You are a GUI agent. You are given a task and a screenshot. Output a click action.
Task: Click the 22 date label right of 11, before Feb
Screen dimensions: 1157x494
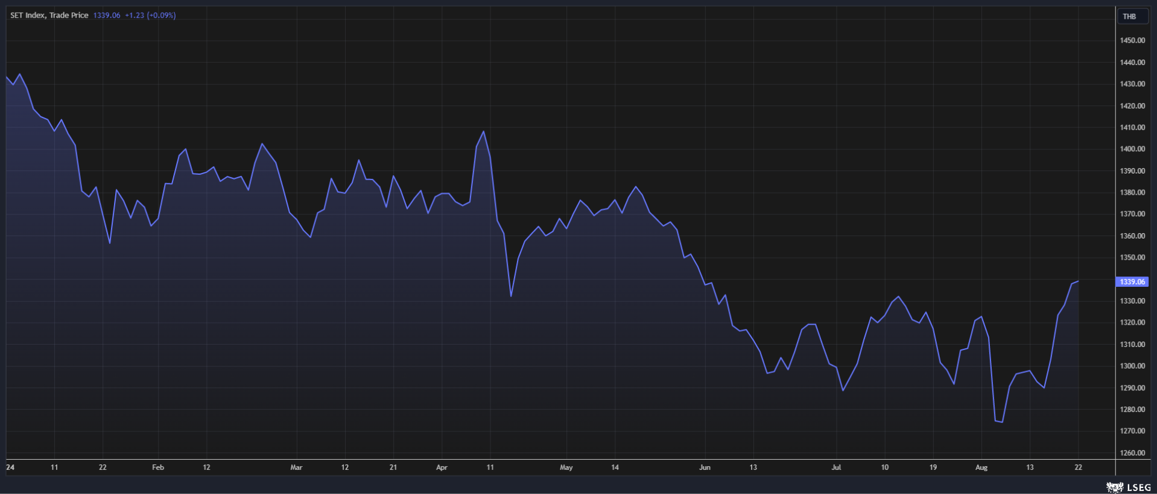coord(103,467)
